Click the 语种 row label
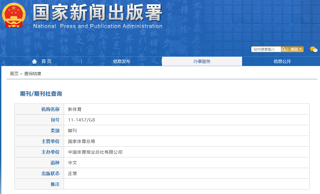The image size is (320, 194). coord(55,163)
